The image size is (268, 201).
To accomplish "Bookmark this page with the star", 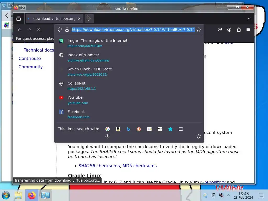I will tap(199, 30).
